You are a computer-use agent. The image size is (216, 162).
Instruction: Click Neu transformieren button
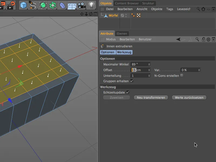[151, 97]
